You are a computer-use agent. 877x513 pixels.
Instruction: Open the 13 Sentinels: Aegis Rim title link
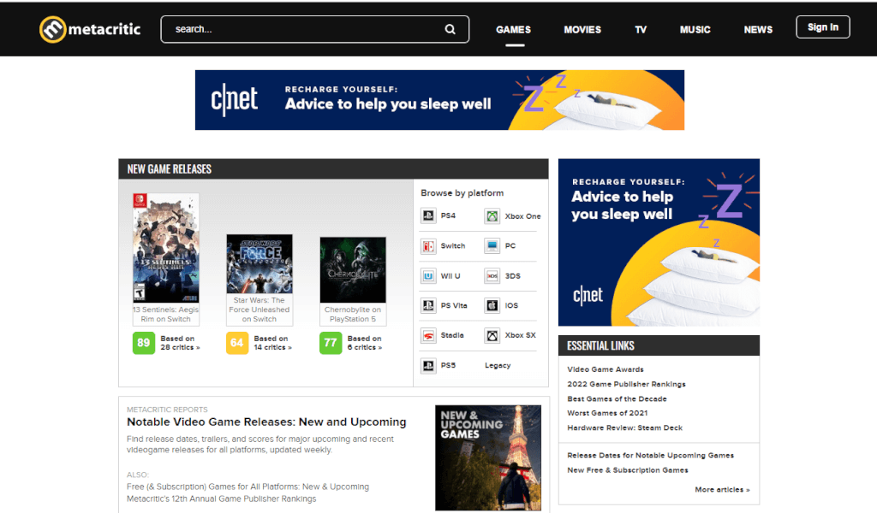pyautogui.click(x=165, y=315)
